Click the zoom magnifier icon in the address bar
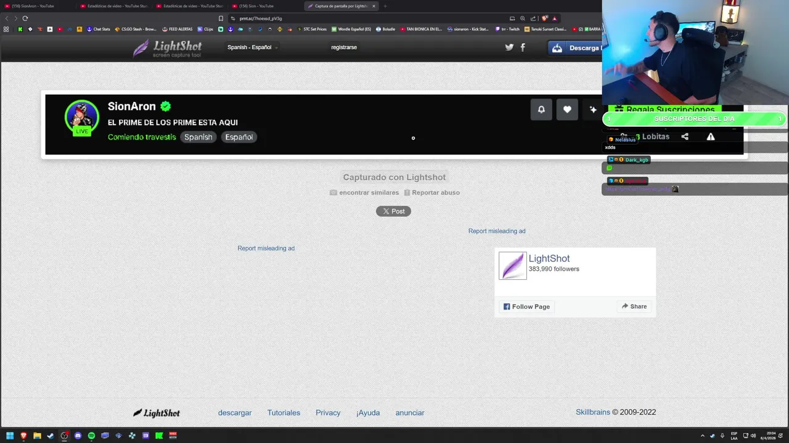Viewport: 789px width, 443px height. click(x=523, y=18)
